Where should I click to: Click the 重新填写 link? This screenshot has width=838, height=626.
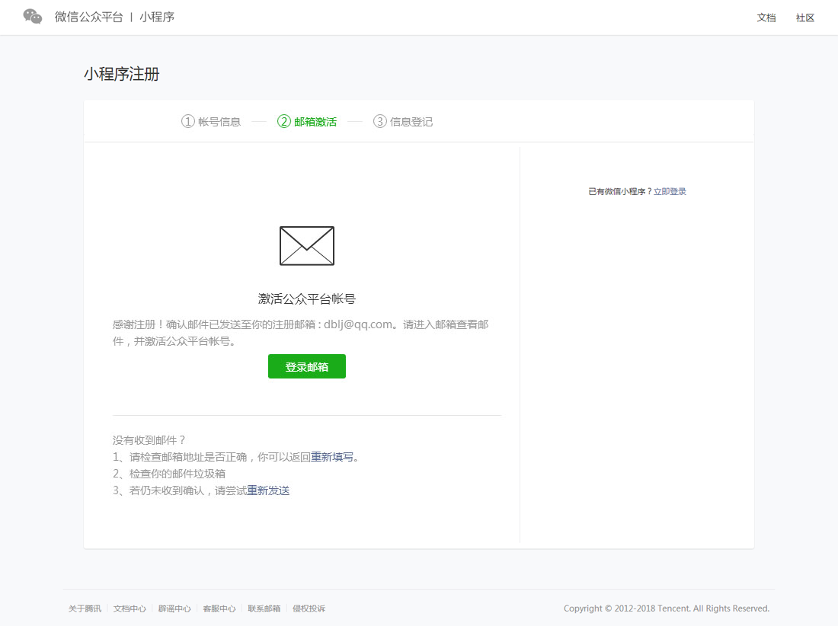332,457
